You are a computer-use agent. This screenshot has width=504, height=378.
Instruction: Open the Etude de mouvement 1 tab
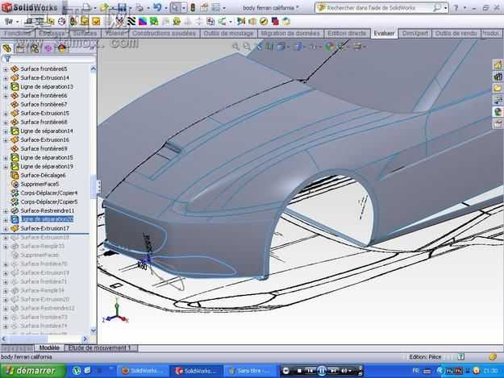point(100,348)
